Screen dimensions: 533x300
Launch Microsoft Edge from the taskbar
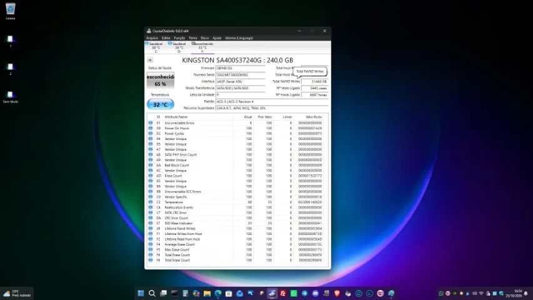(218, 293)
